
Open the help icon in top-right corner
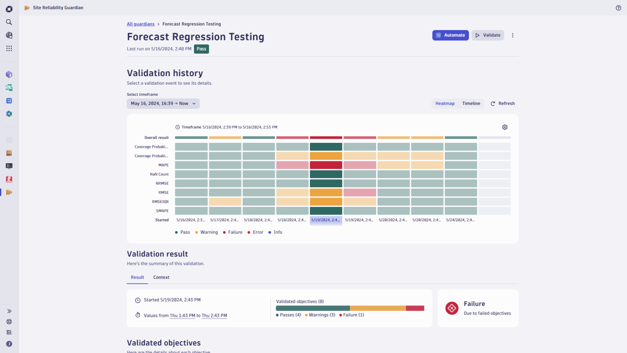coord(618,8)
